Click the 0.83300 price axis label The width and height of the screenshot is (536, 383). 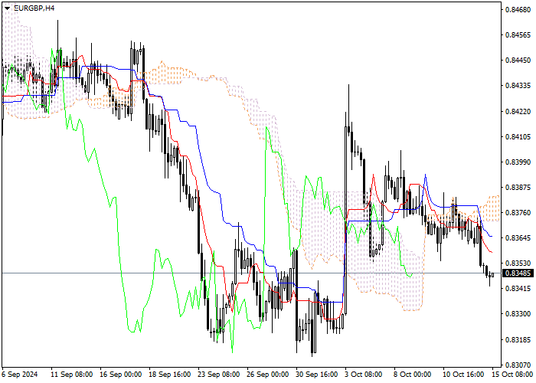pos(518,313)
